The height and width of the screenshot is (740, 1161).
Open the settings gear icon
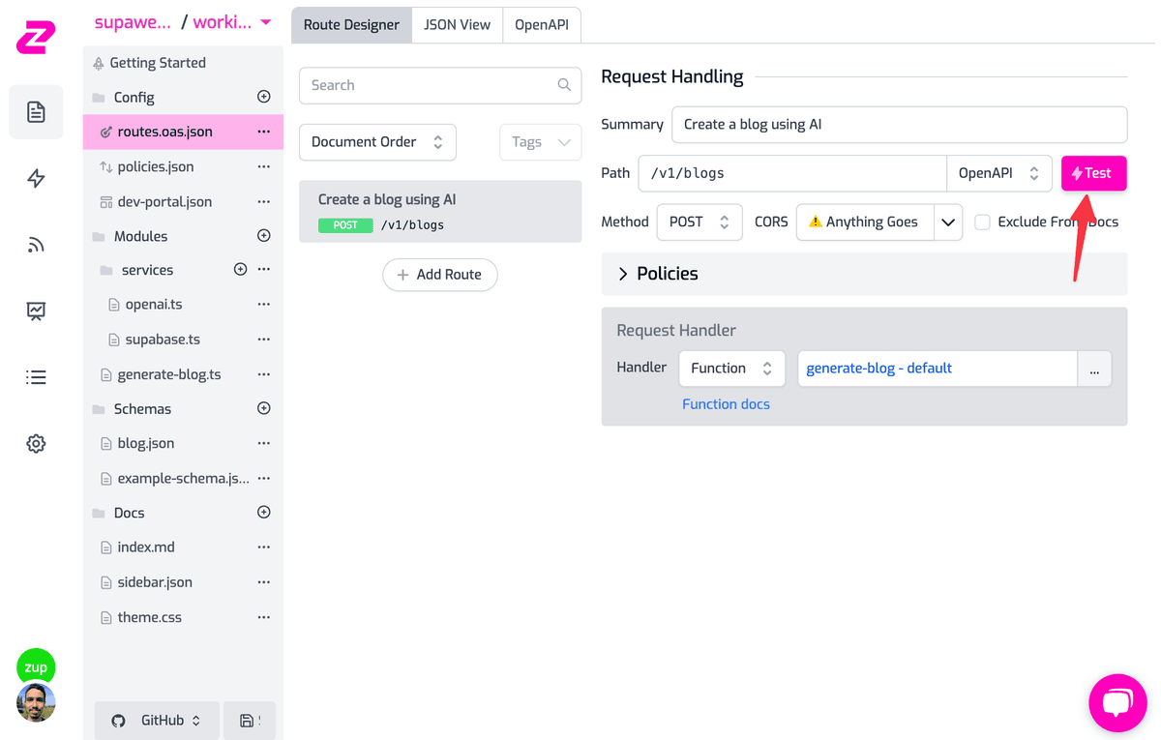click(x=36, y=444)
